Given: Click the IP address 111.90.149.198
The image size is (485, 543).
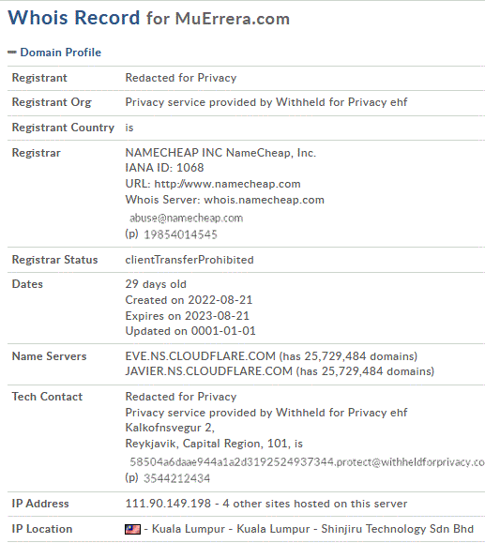Looking at the screenshot, I should pyautogui.click(x=168, y=504).
